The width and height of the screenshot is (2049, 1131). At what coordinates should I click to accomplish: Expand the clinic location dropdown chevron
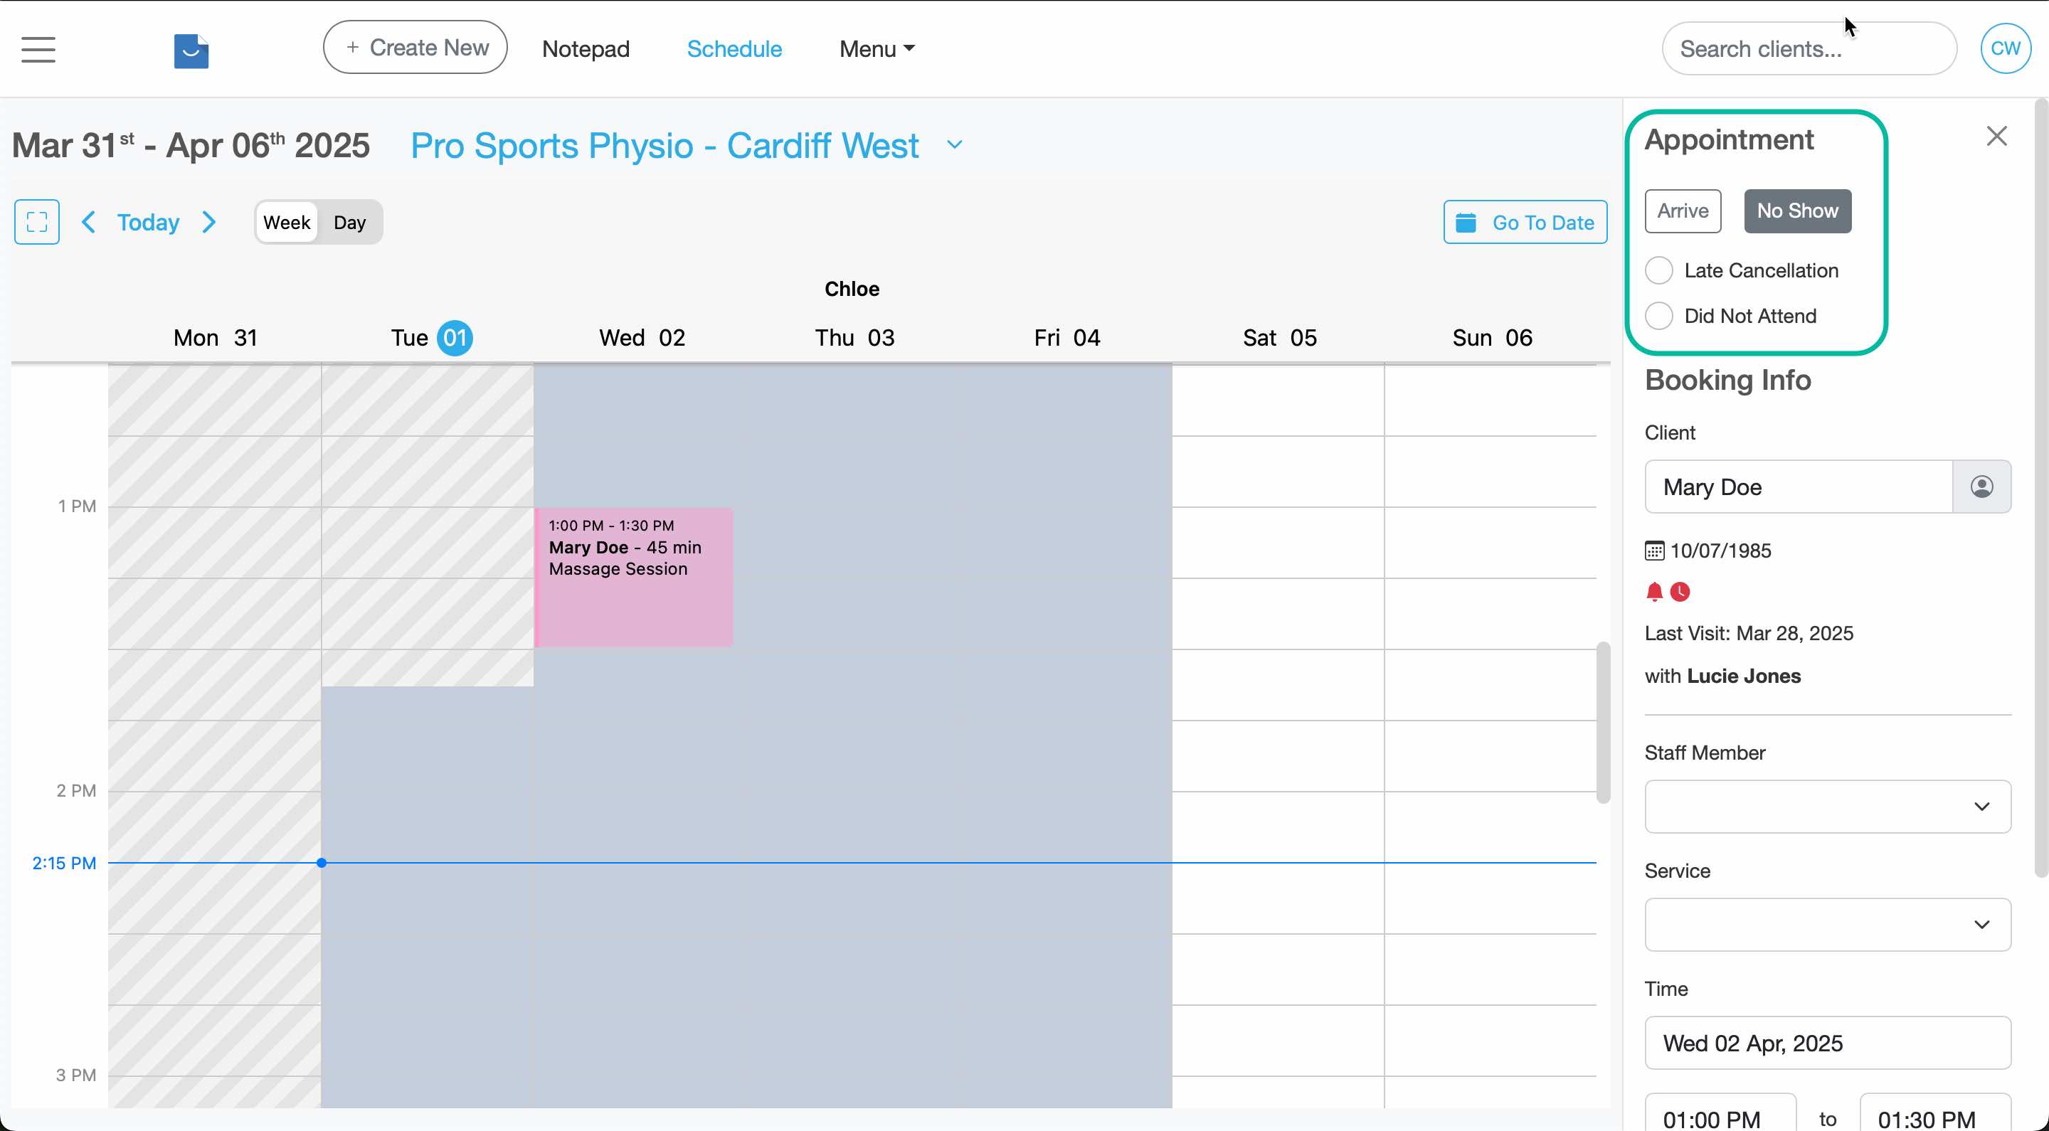coord(955,145)
